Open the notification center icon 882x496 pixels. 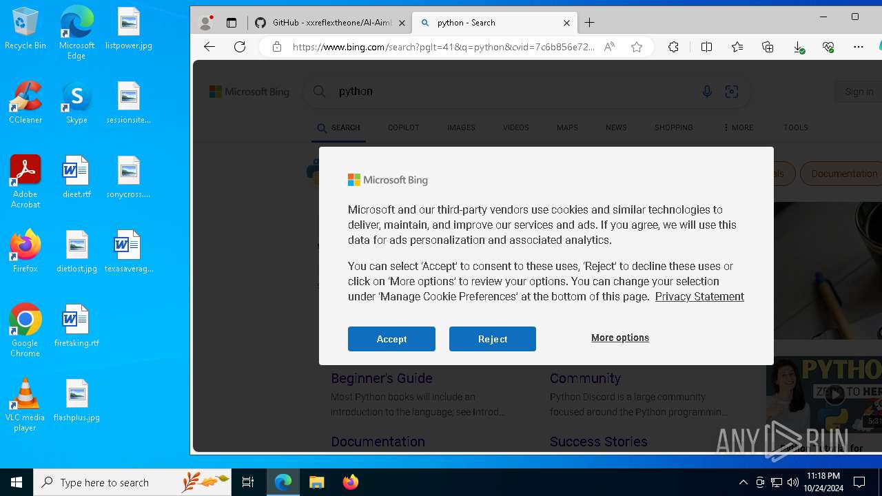pyautogui.click(x=859, y=482)
